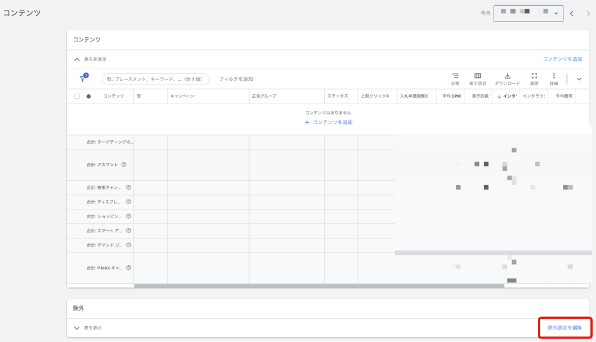This screenshot has width=596, height=342.
Task: Click the status dot column header
Action: [88, 97]
